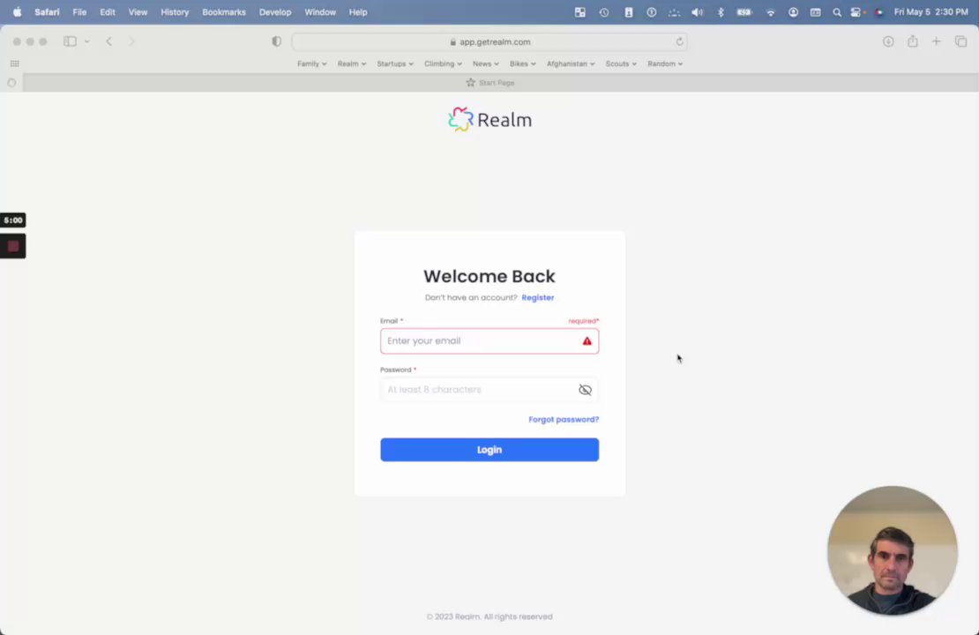Follow the Register link
Screen dimensions: 979x635
tap(538, 297)
